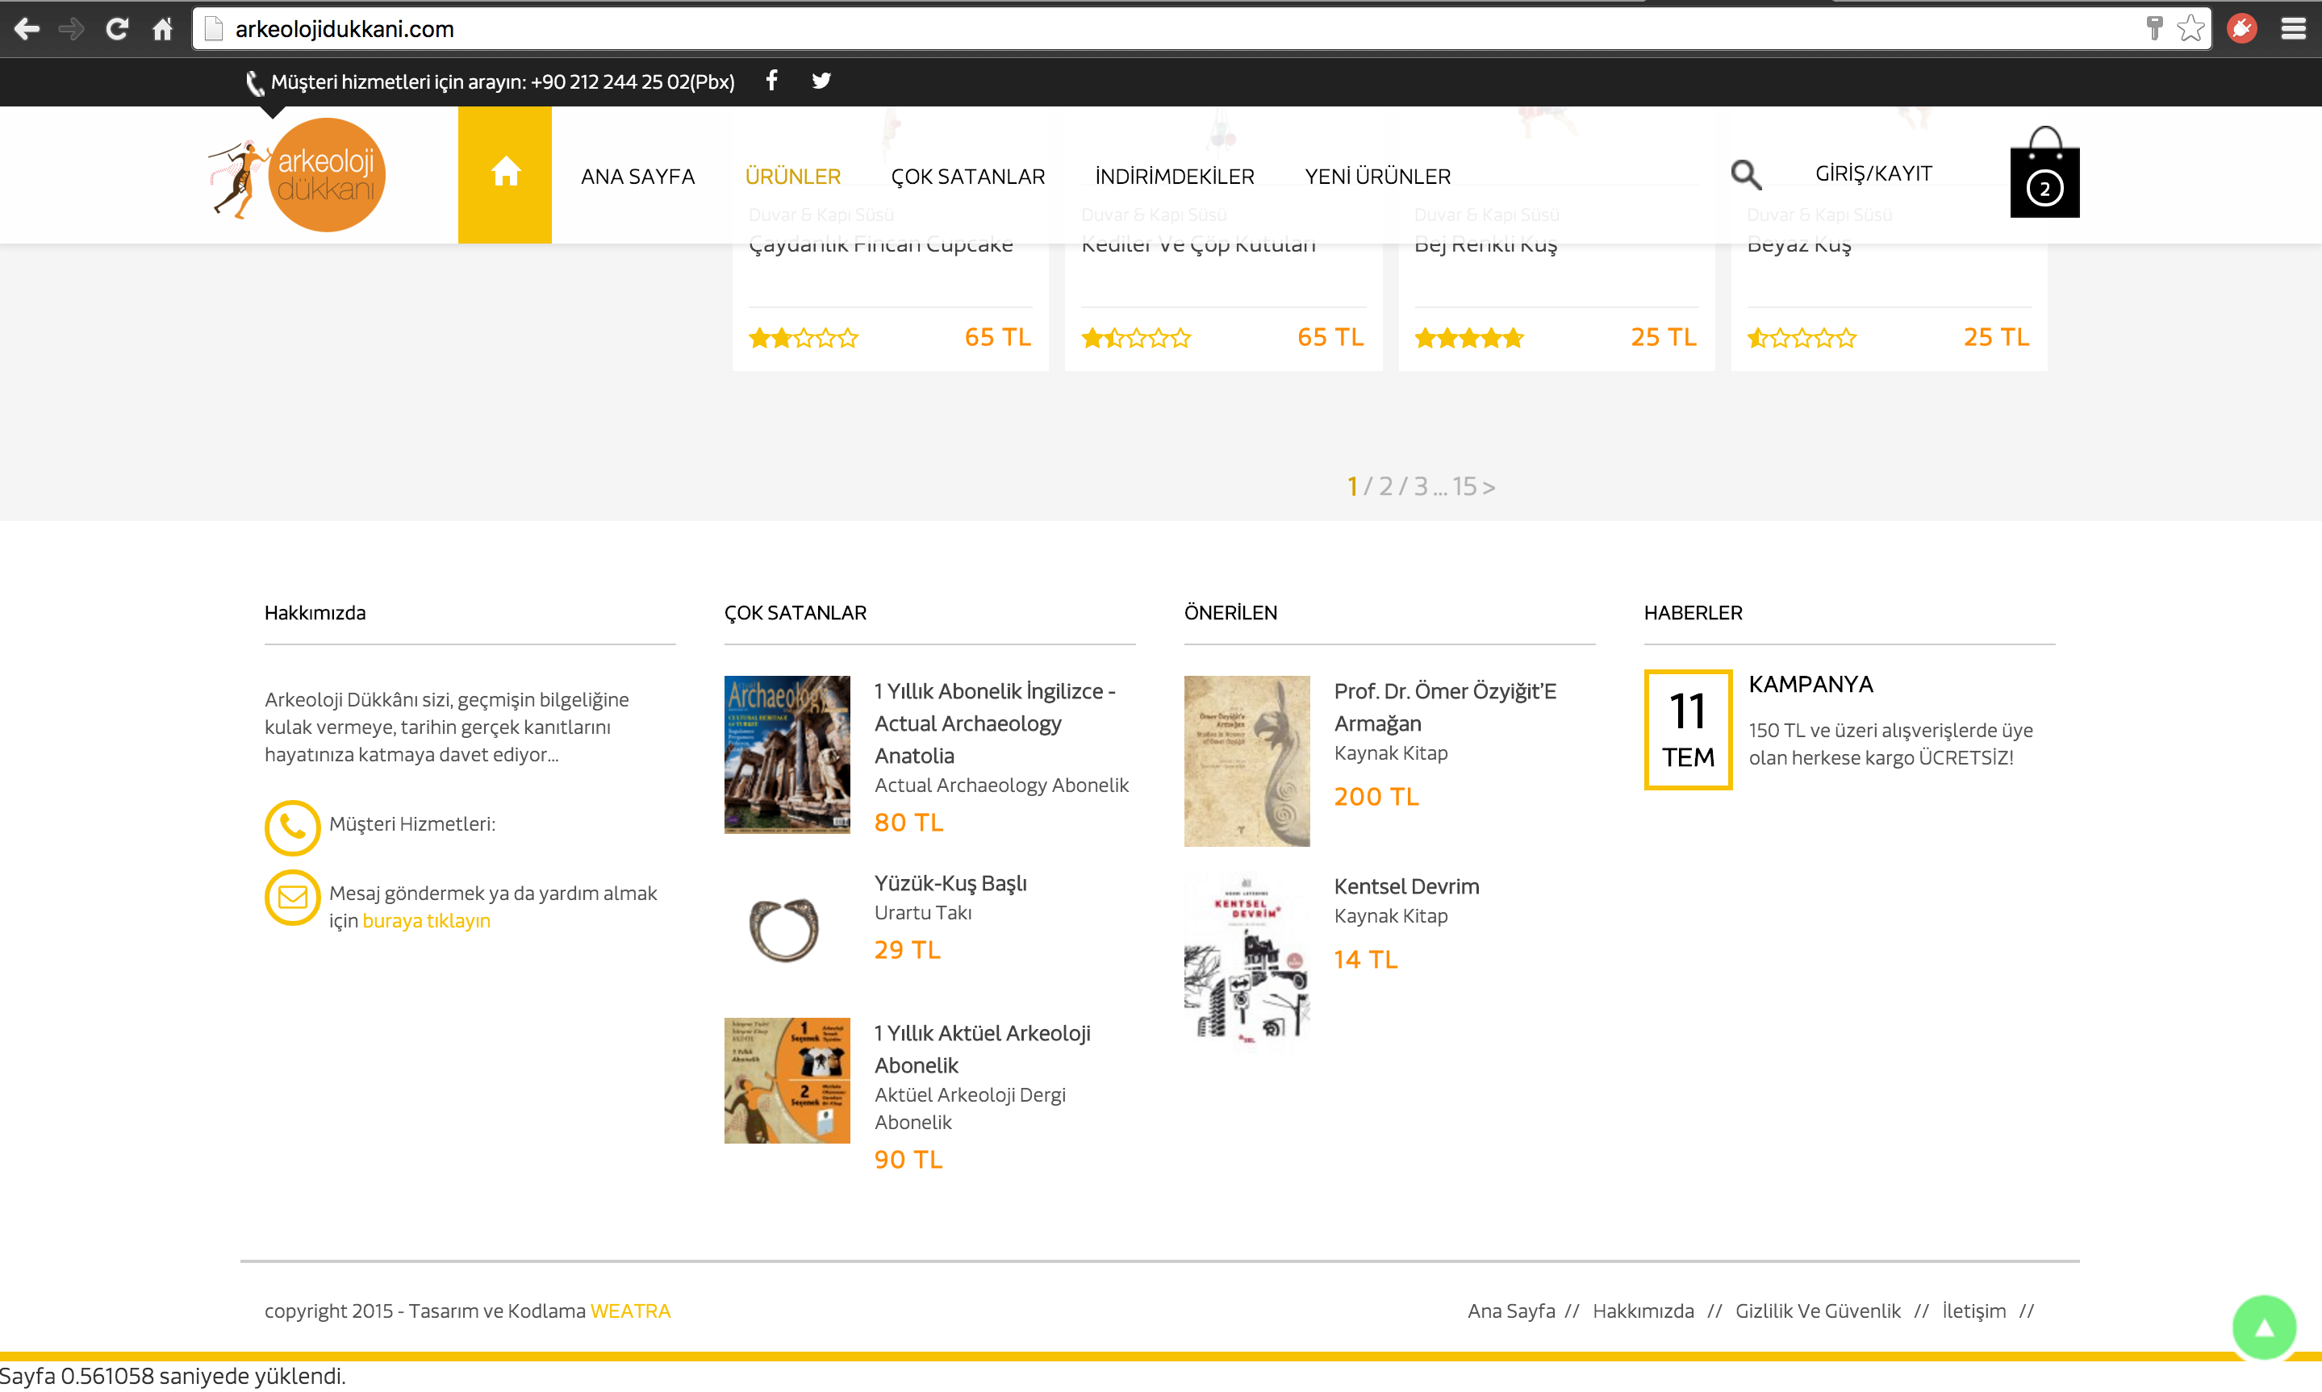Image resolution: width=2322 pixels, height=1392 pixels.
Task: Open the ÜRÜNLER menu item
Action: [x=793, y=177]
